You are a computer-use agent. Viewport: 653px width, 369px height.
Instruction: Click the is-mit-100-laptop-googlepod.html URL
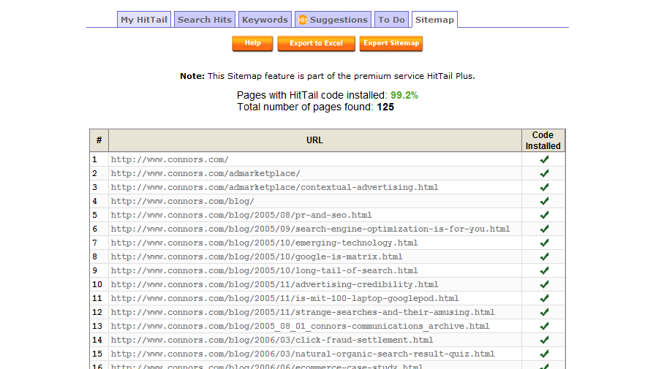[284, 298]
